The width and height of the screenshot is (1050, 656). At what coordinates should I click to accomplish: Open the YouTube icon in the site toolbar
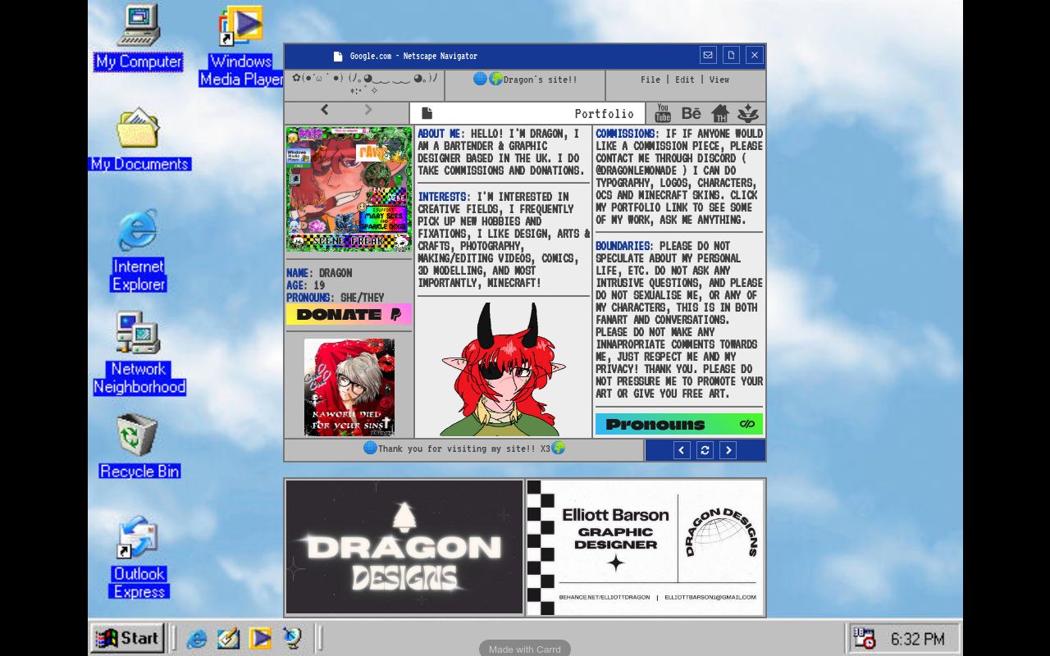[x=662, y=112]
